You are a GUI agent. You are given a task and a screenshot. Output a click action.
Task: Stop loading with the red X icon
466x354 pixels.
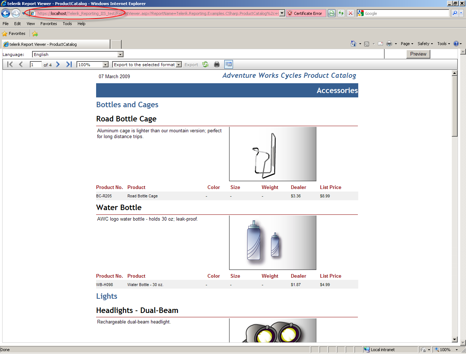pyautogui.click(x=350, y=13)
